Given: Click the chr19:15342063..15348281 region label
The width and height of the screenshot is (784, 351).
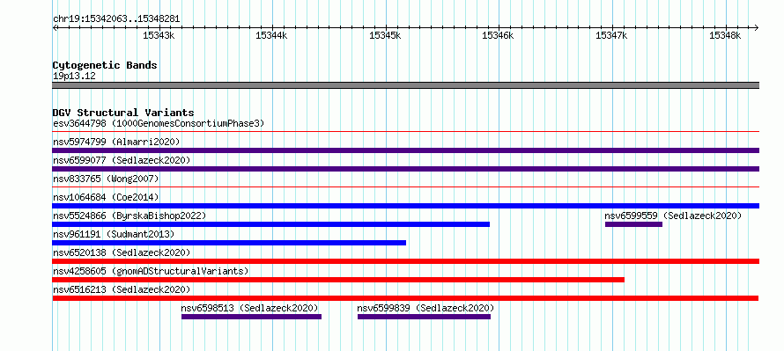Looking at the screenshot, I should (116, 19).
